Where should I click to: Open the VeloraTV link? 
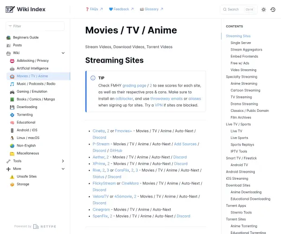coord(101,197)
